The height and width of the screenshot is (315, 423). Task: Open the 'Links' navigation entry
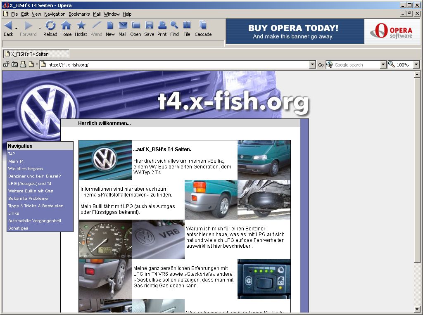point(14,213)
